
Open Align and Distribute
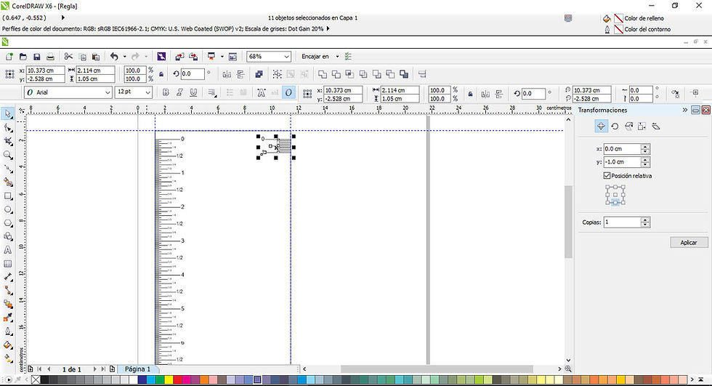[x=422, y=74]
